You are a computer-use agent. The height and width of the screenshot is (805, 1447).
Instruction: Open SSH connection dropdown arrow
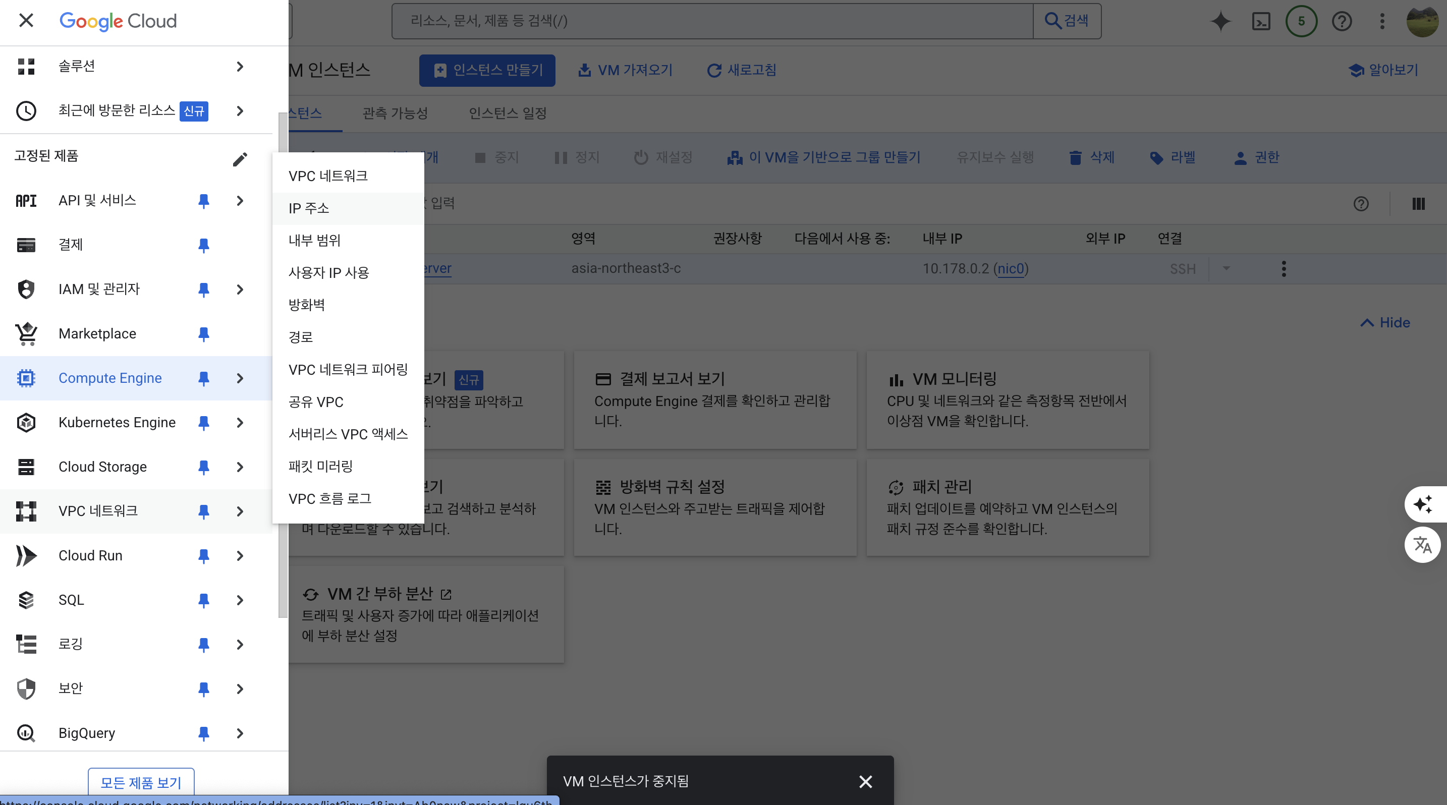coord(1226,268)
